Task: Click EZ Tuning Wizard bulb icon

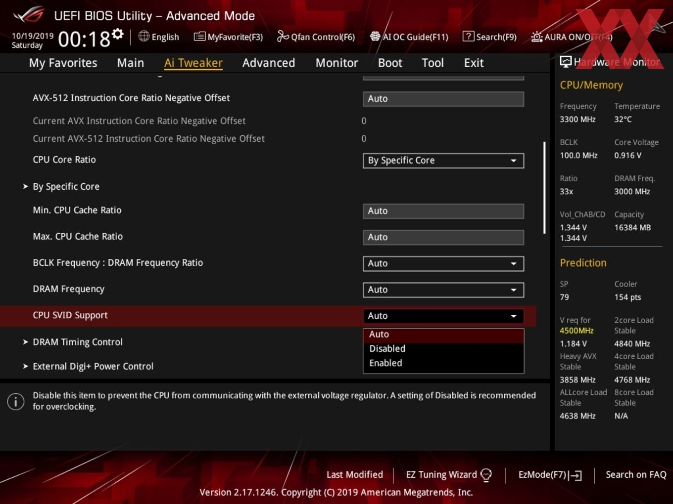Action: 486,475
